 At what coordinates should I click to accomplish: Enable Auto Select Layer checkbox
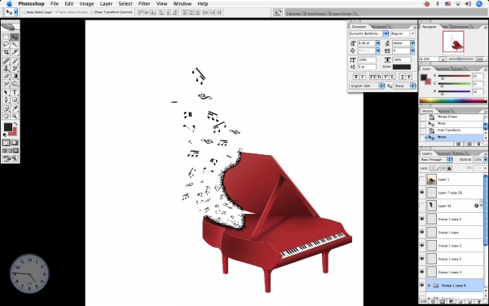tap(24, 12)
